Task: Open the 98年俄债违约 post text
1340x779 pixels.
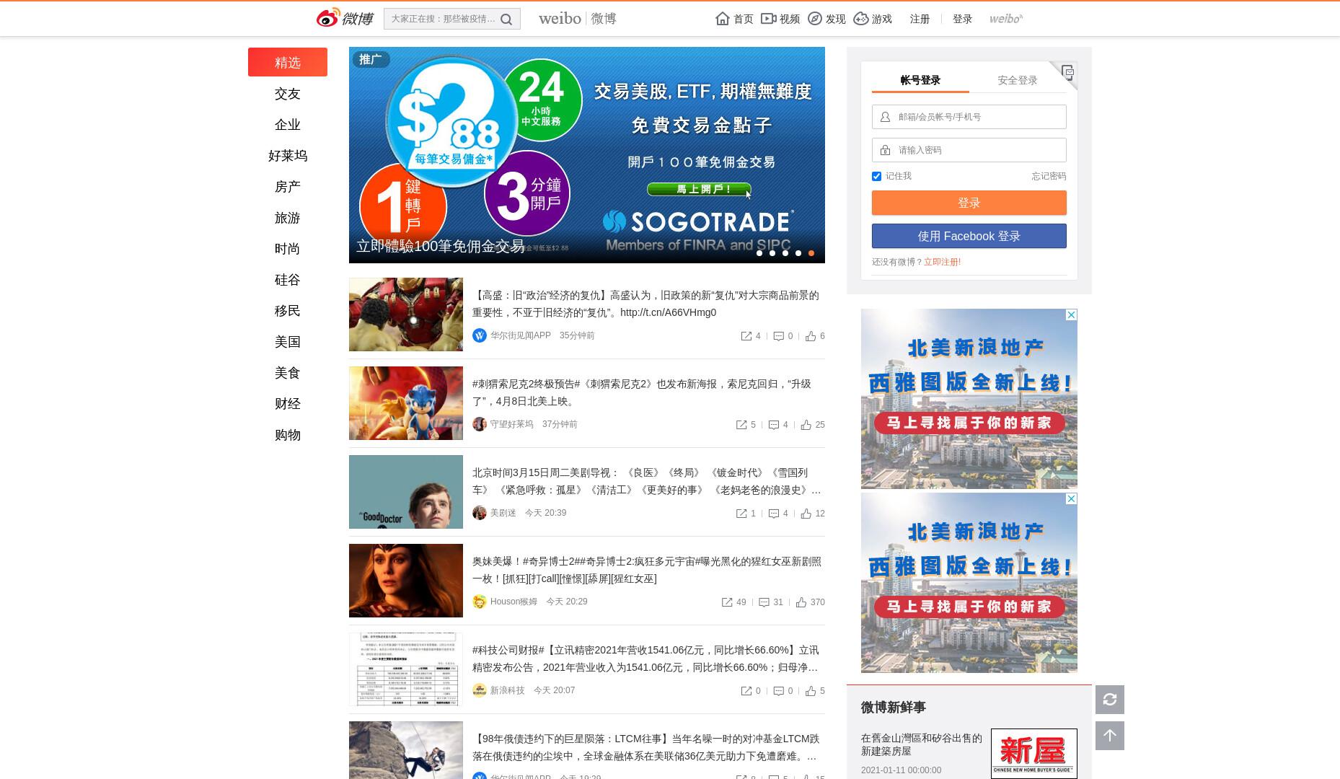Action: pos(646,747)
